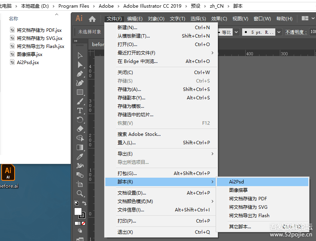Viewport: 316px width, 241px height.
Task: Open the Drawing Modes icon
Action: coord(80,231)
